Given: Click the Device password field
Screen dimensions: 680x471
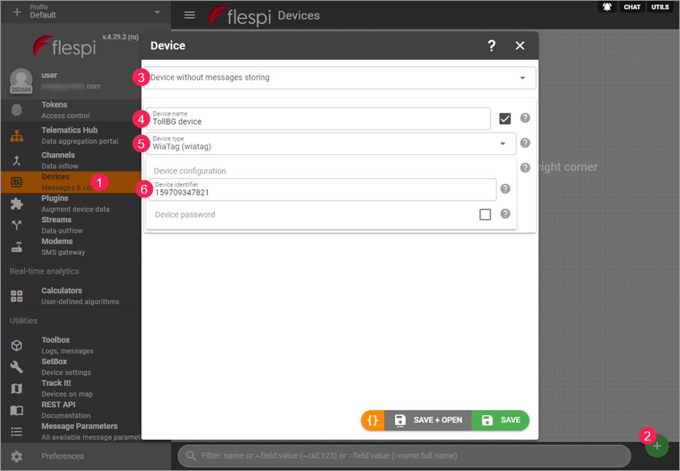Looking at the screenshot, I should (312, 215).
